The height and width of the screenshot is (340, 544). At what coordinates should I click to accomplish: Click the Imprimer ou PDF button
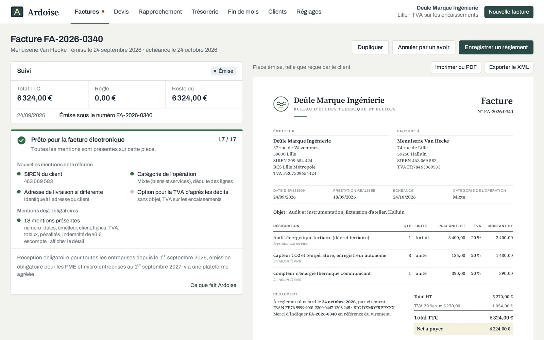click(456, 67)
